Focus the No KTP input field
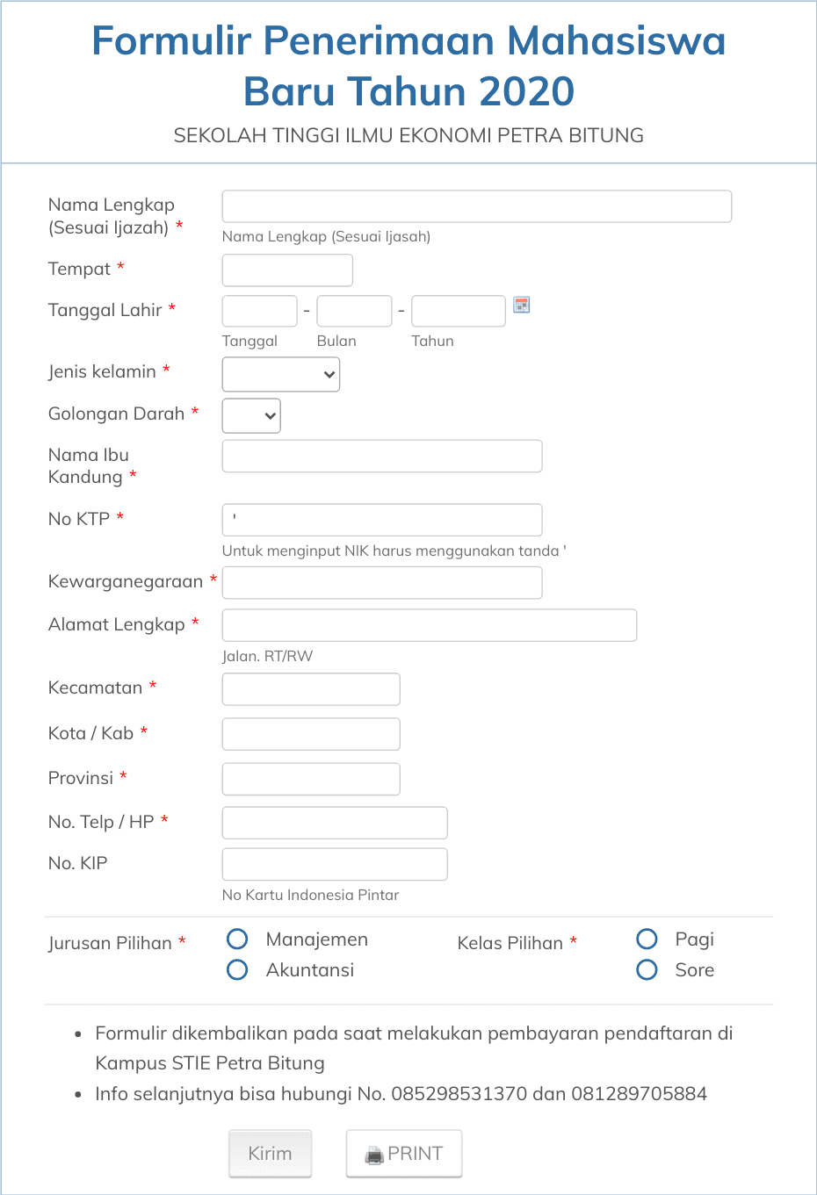The width and height of the screenshot is (817, 1195). 381,519
